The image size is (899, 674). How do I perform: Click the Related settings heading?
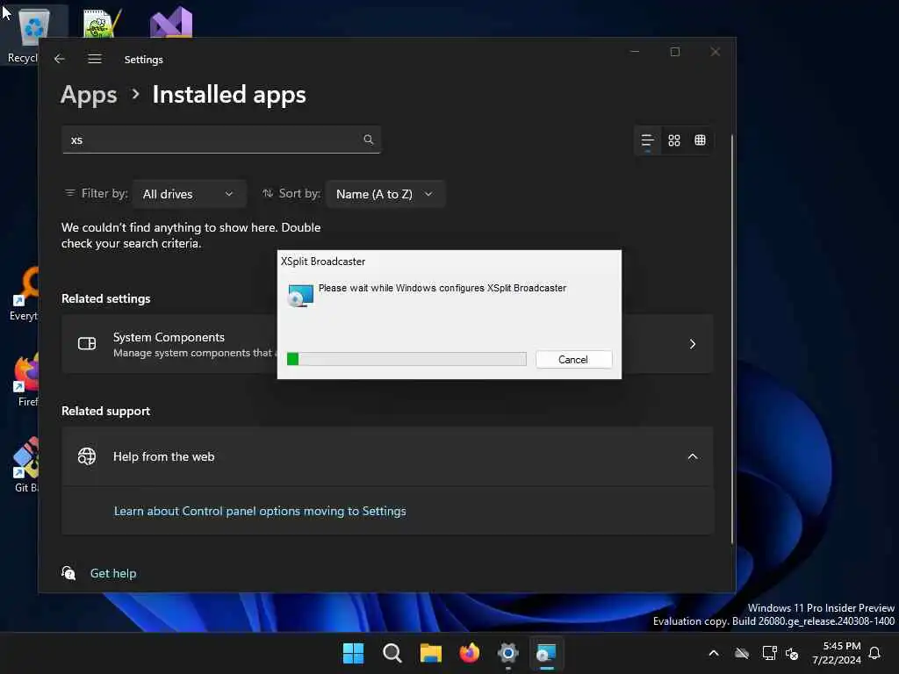tap(106, 298)
